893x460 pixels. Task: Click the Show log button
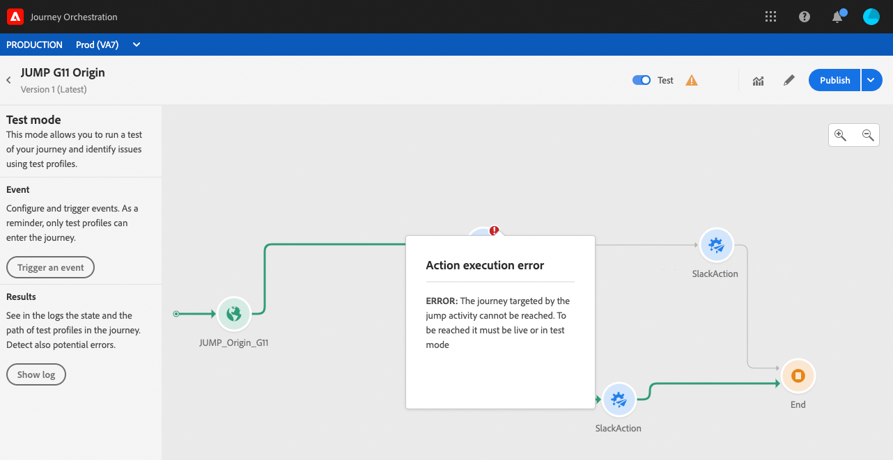(36, 374)
